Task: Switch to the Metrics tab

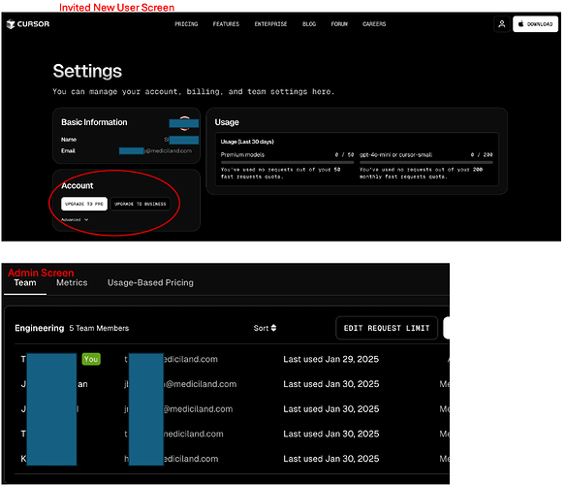Action: click(72, 283)
